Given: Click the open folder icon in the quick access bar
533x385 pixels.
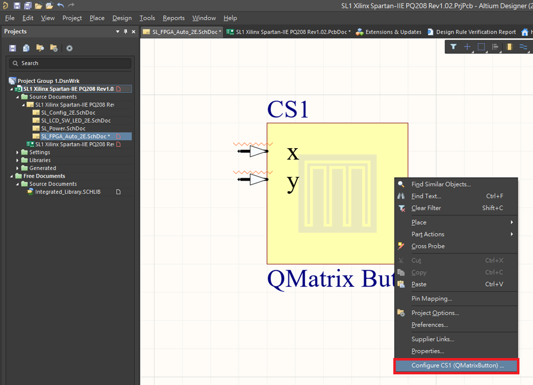Looking at the screenshot, I should pos(38,5).
